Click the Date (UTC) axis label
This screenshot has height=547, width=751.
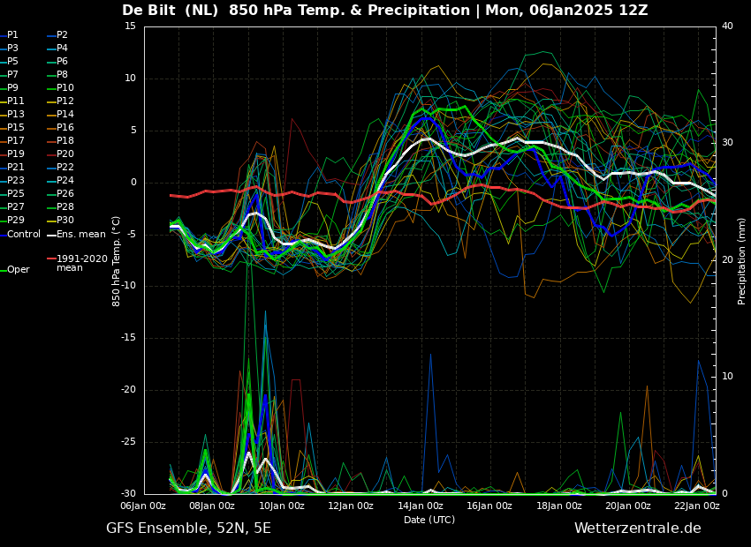point(429,520)
